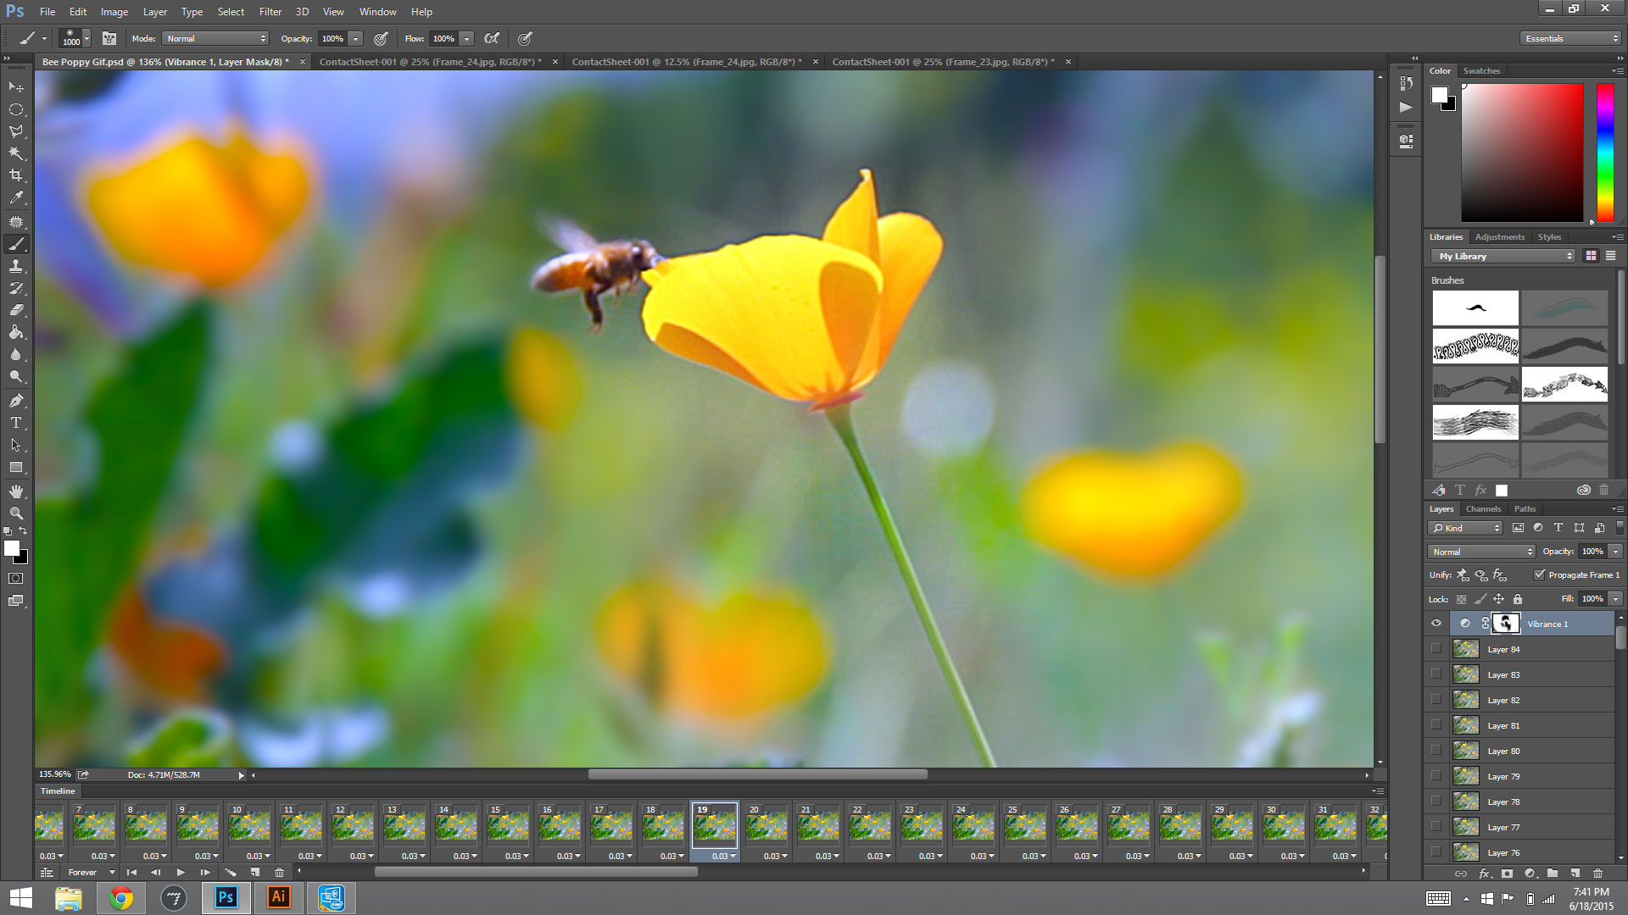This screenshot has width=1628, height=915.
Task: Open the layer blend mode Normal dropdown
Action: pyautogui.click(x=1481, y=552)
